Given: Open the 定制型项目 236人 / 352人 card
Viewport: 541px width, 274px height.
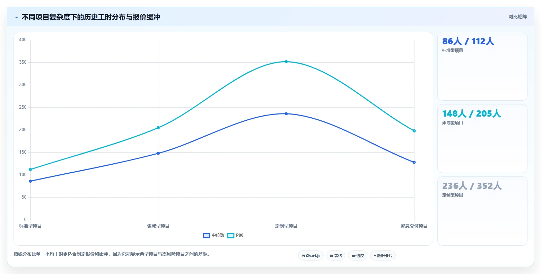Looking at the screenshot, I should tap(482, 211).
